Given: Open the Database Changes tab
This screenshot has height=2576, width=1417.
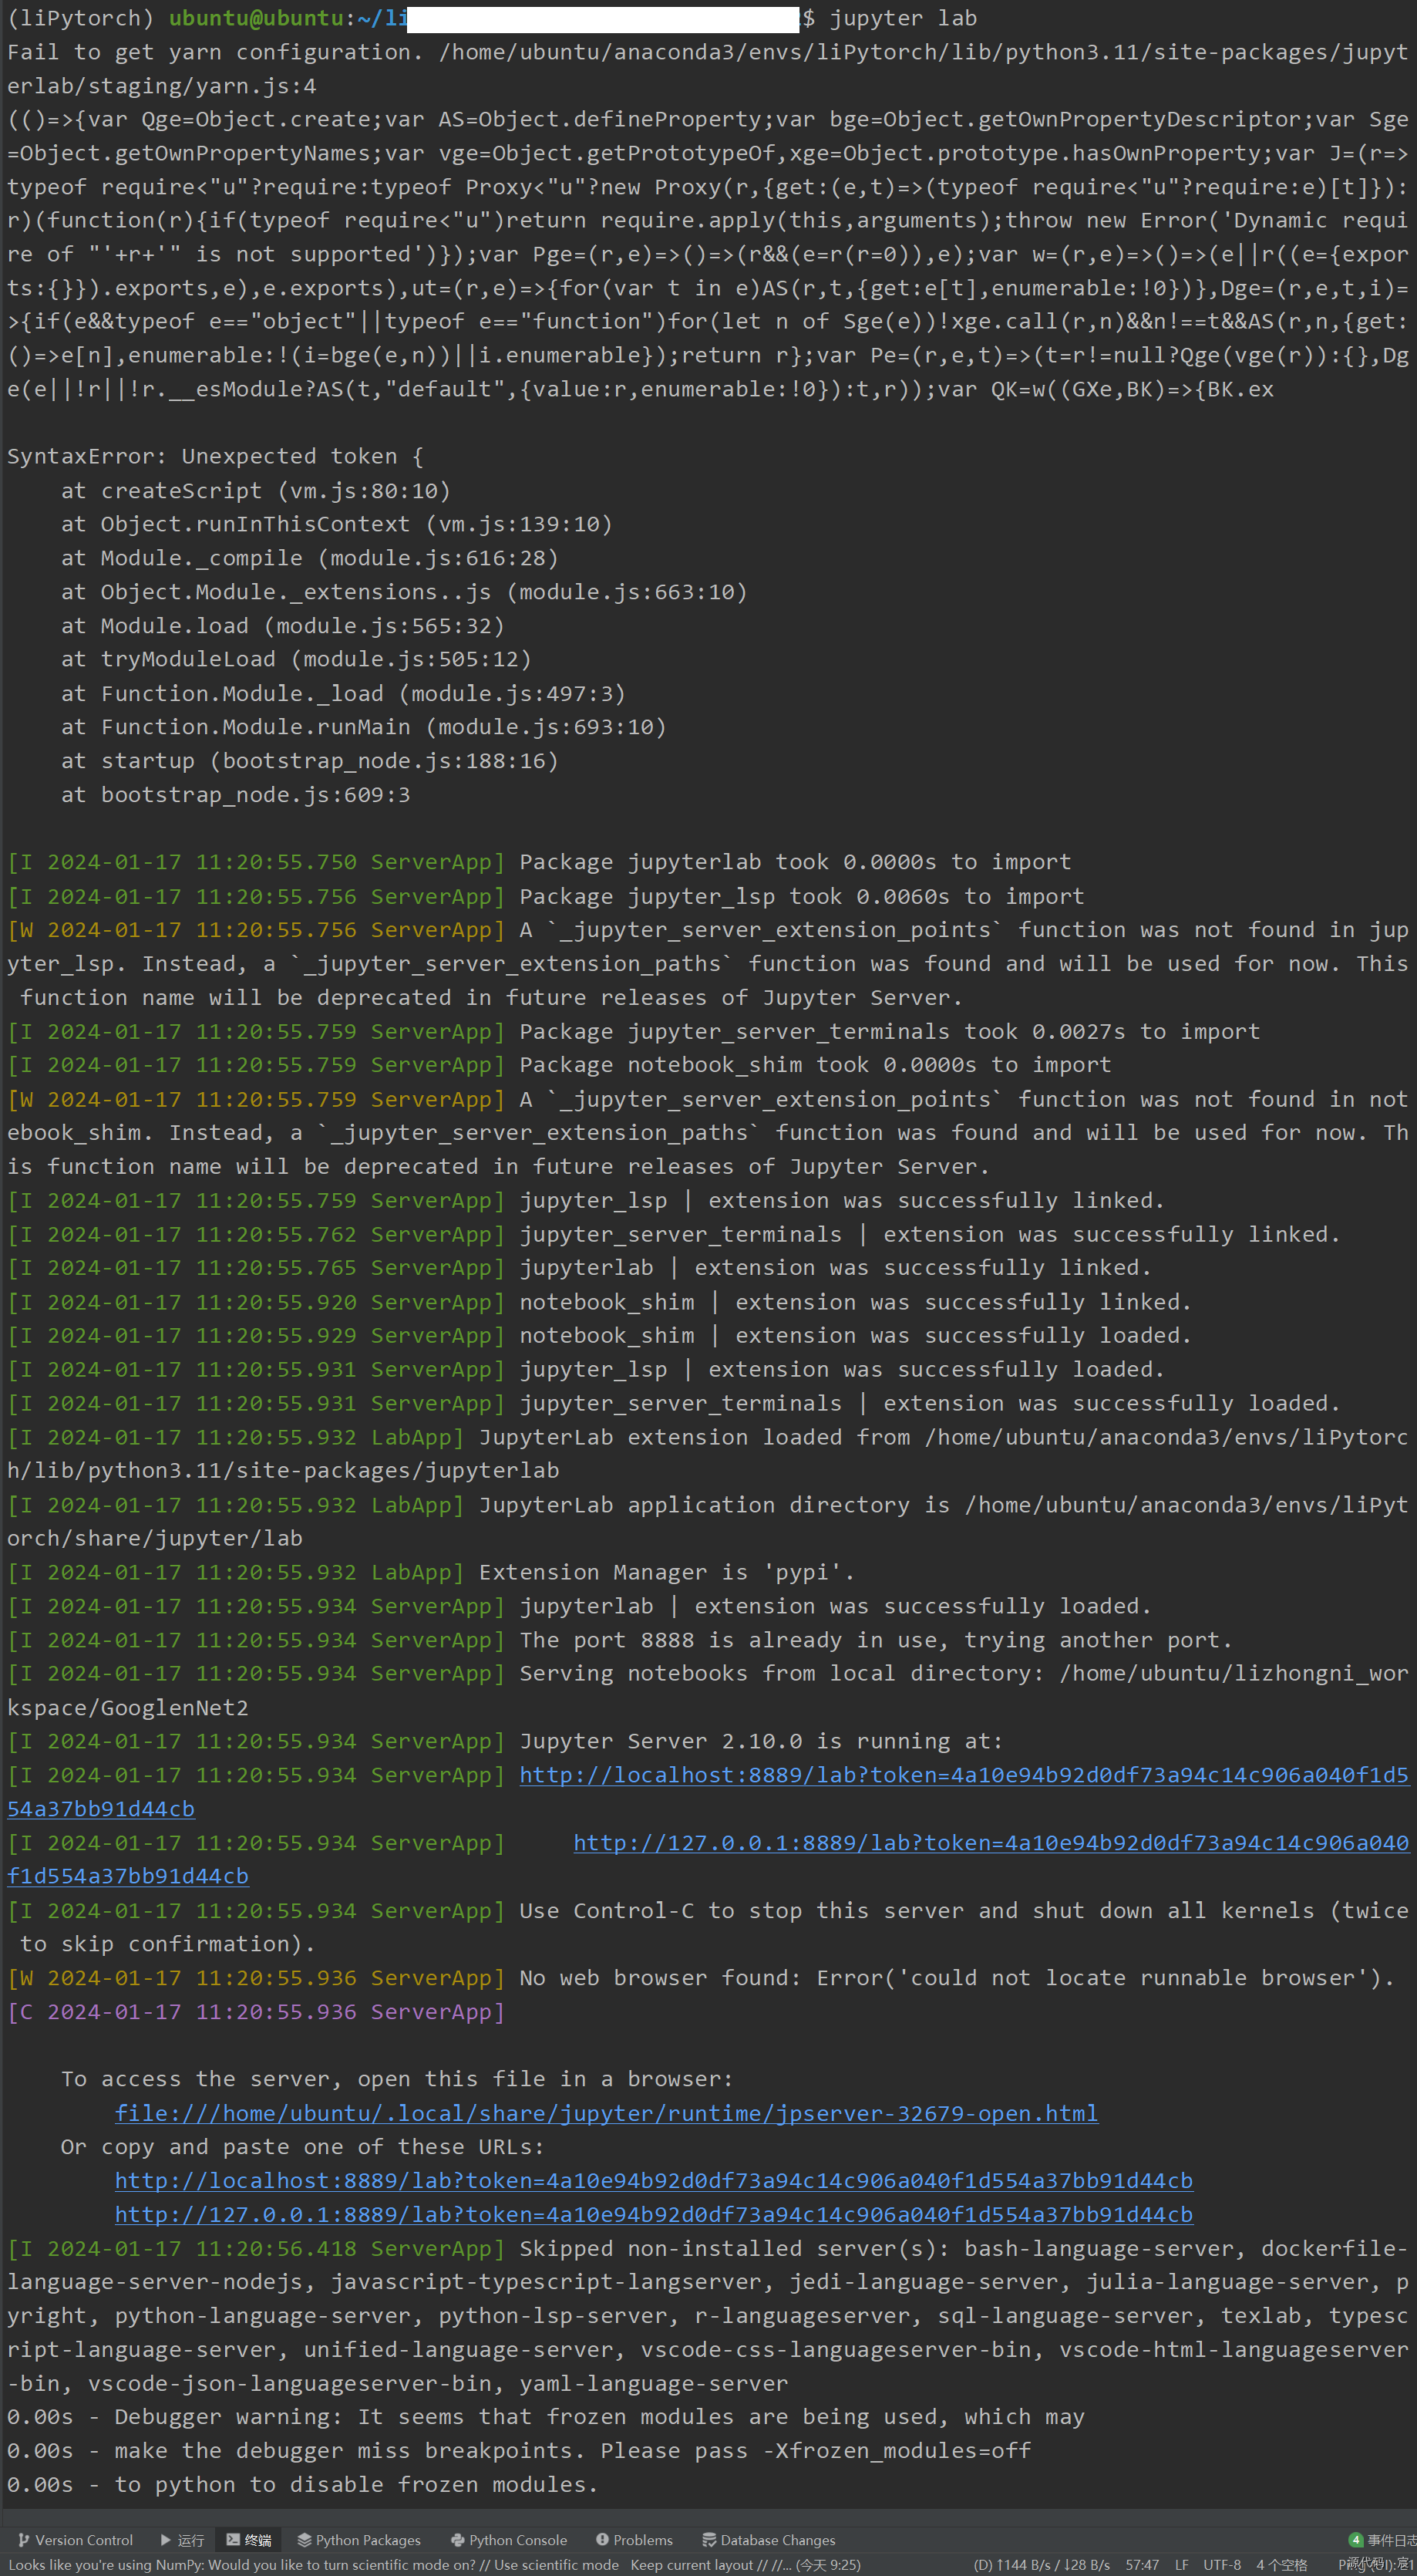Looking at the screenshot, I should [769, 2540].
